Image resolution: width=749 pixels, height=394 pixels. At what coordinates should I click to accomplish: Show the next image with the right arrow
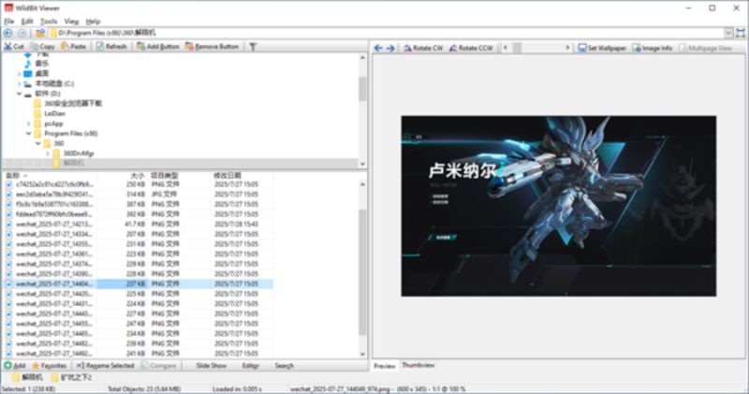point(390,48)
